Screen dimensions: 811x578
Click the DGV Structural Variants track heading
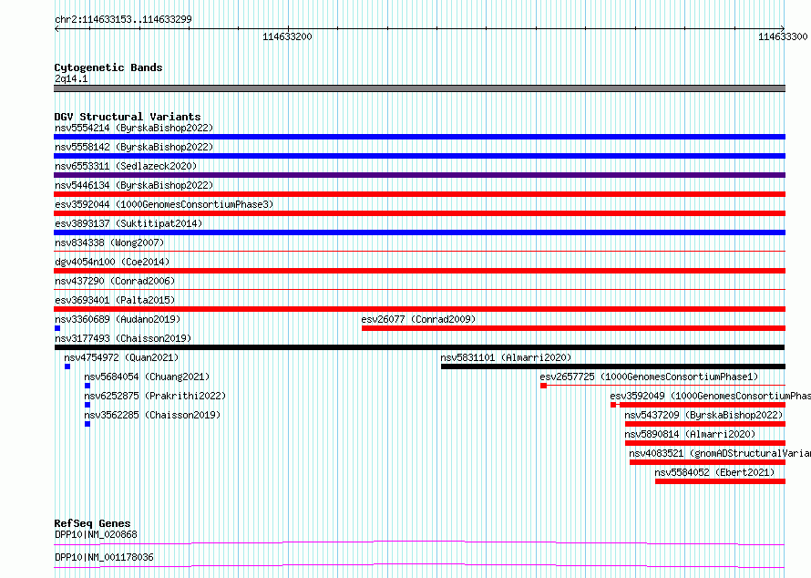click(128, 117)
